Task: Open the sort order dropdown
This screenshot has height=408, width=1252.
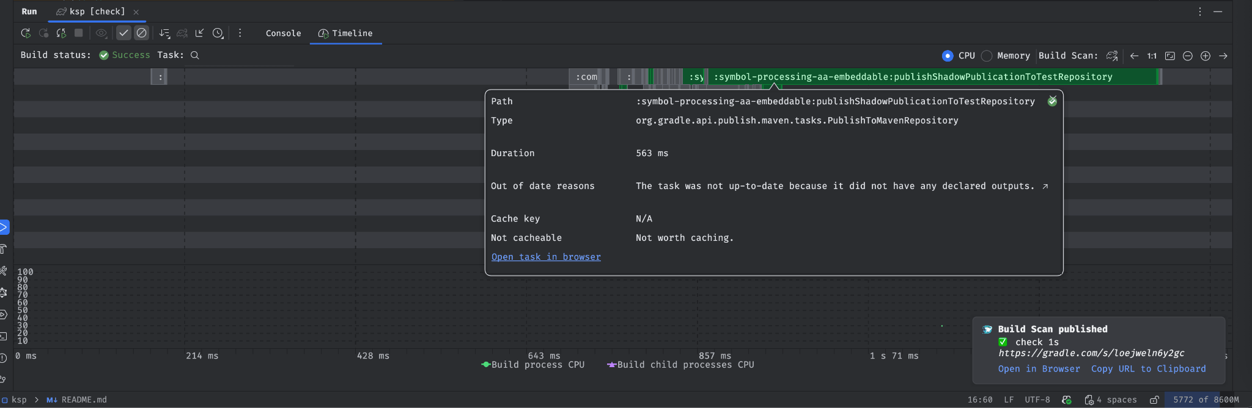Action: [164, 33]
